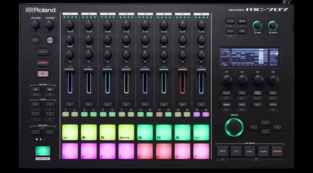
Task: Switch pad mode to CHORD
Action: (263, 151)
